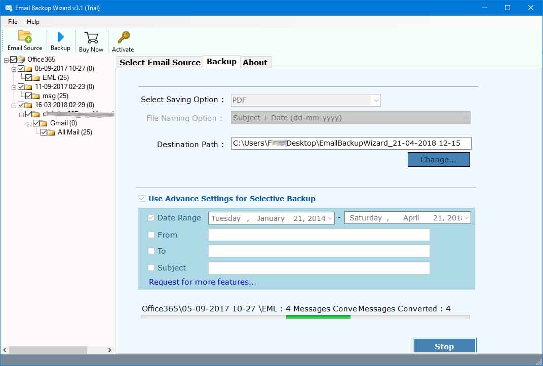
Task: Uncheck the Office365 root checkbox
Action: point(14,59)
